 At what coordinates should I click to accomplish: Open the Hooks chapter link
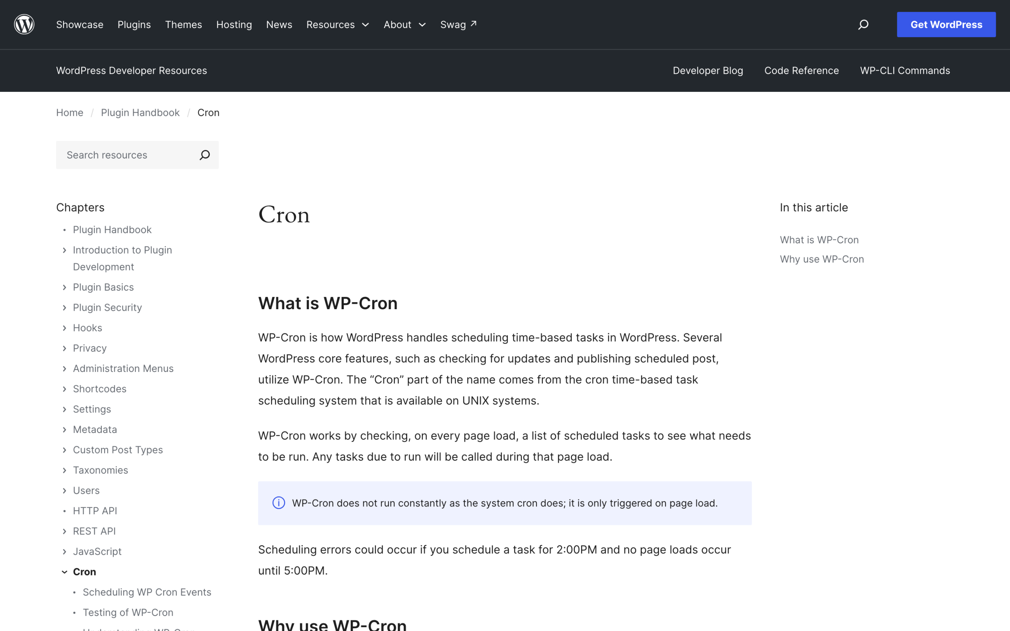(x=88, y=328)
